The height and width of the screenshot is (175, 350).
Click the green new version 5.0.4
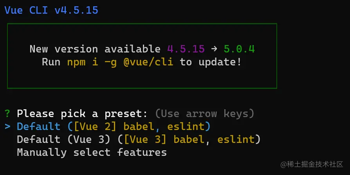point(239,49)
